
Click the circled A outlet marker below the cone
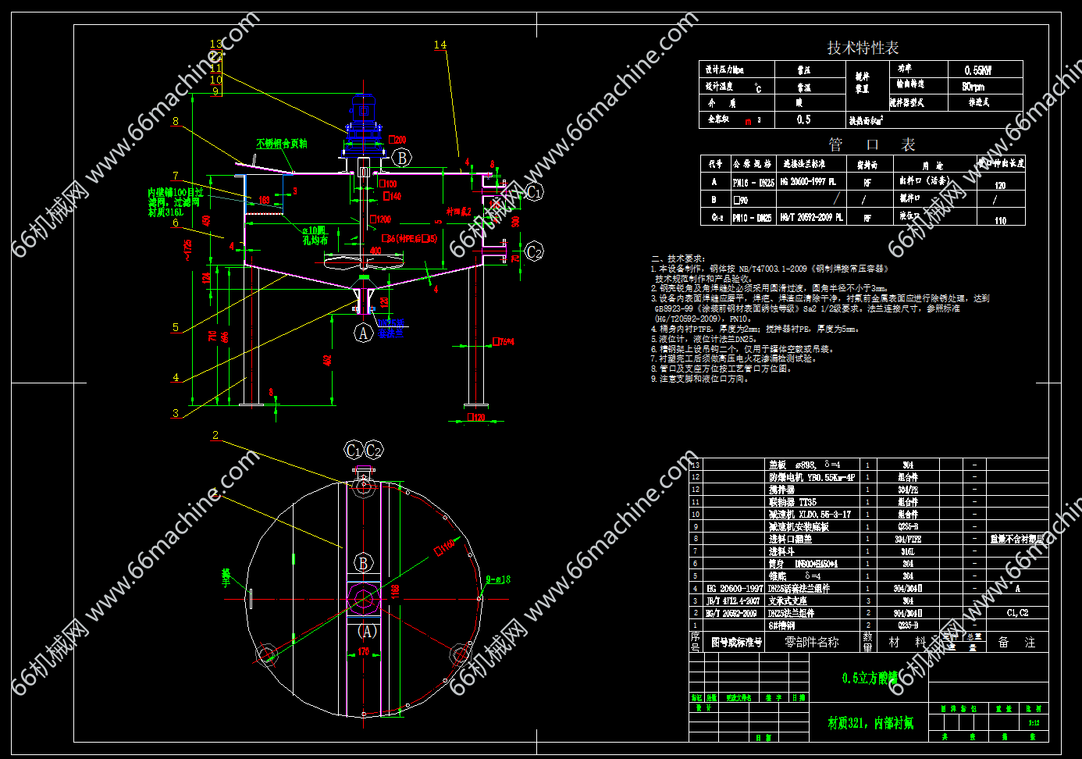[363, 333]
